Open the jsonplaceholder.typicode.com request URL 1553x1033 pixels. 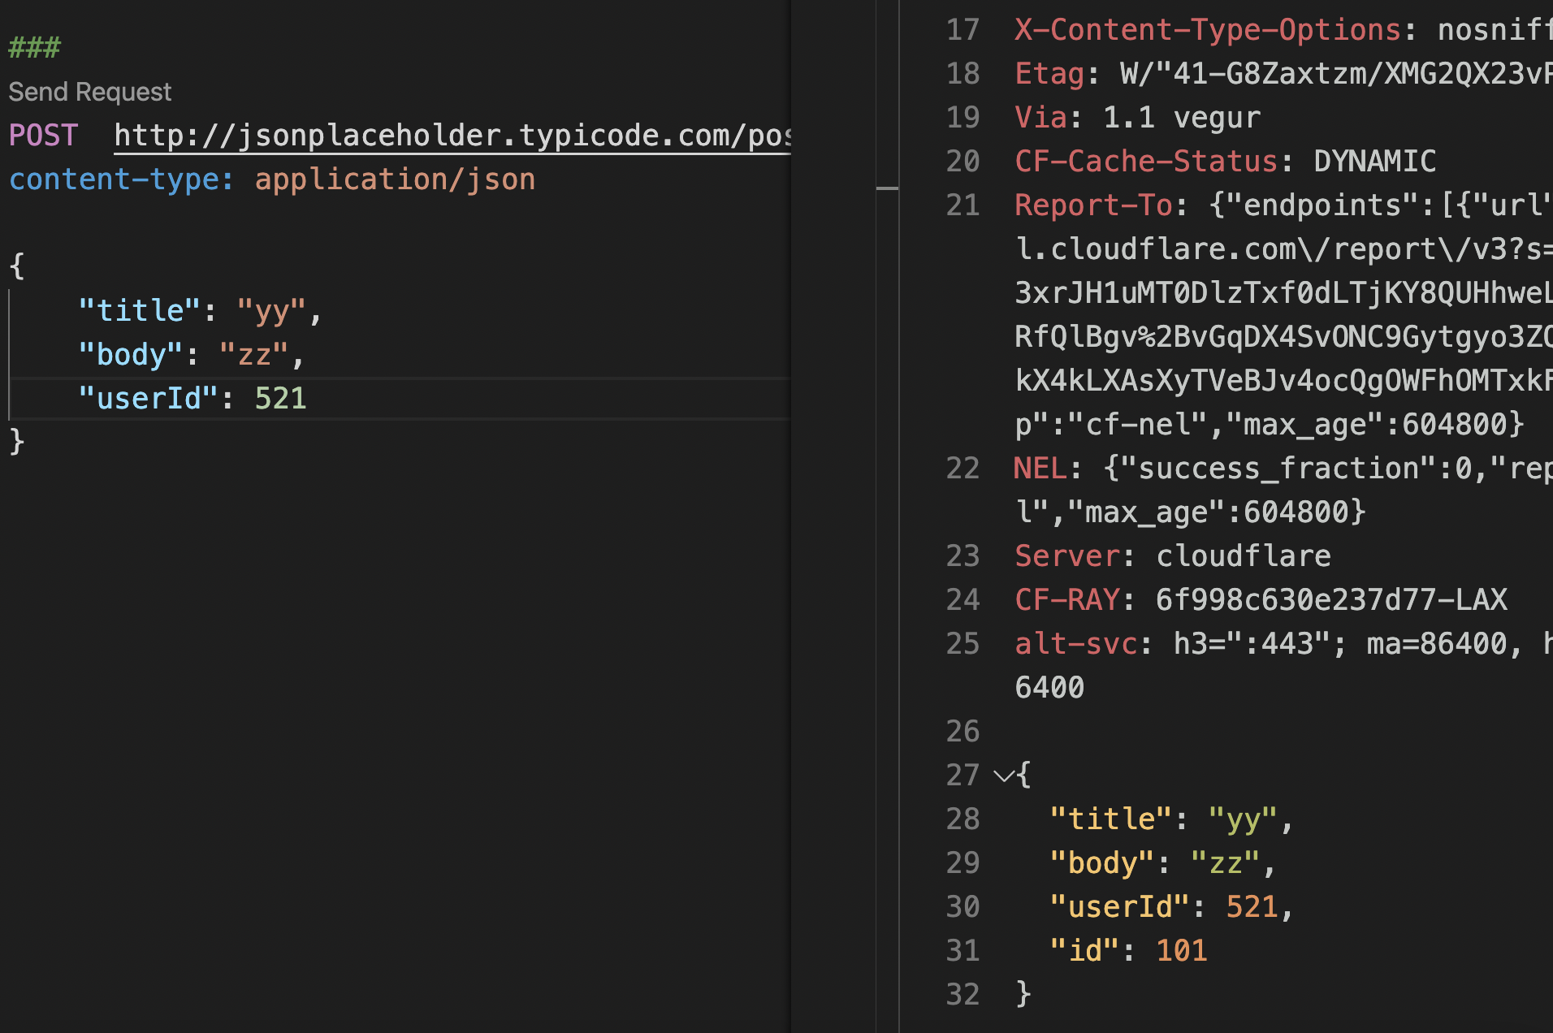(x=452, y=136)
